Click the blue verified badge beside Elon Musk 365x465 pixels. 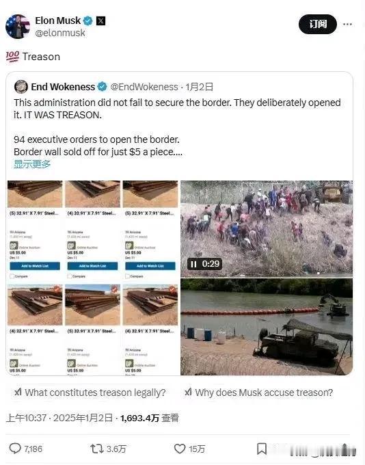pos(87,21)
